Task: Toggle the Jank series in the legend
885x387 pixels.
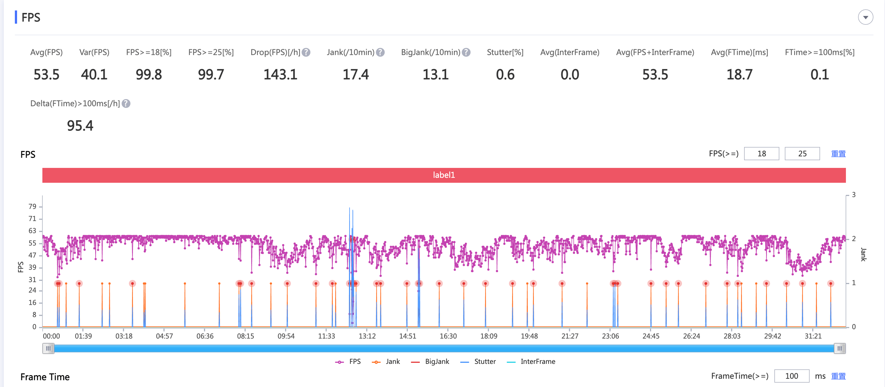Action: pos(386,362)
